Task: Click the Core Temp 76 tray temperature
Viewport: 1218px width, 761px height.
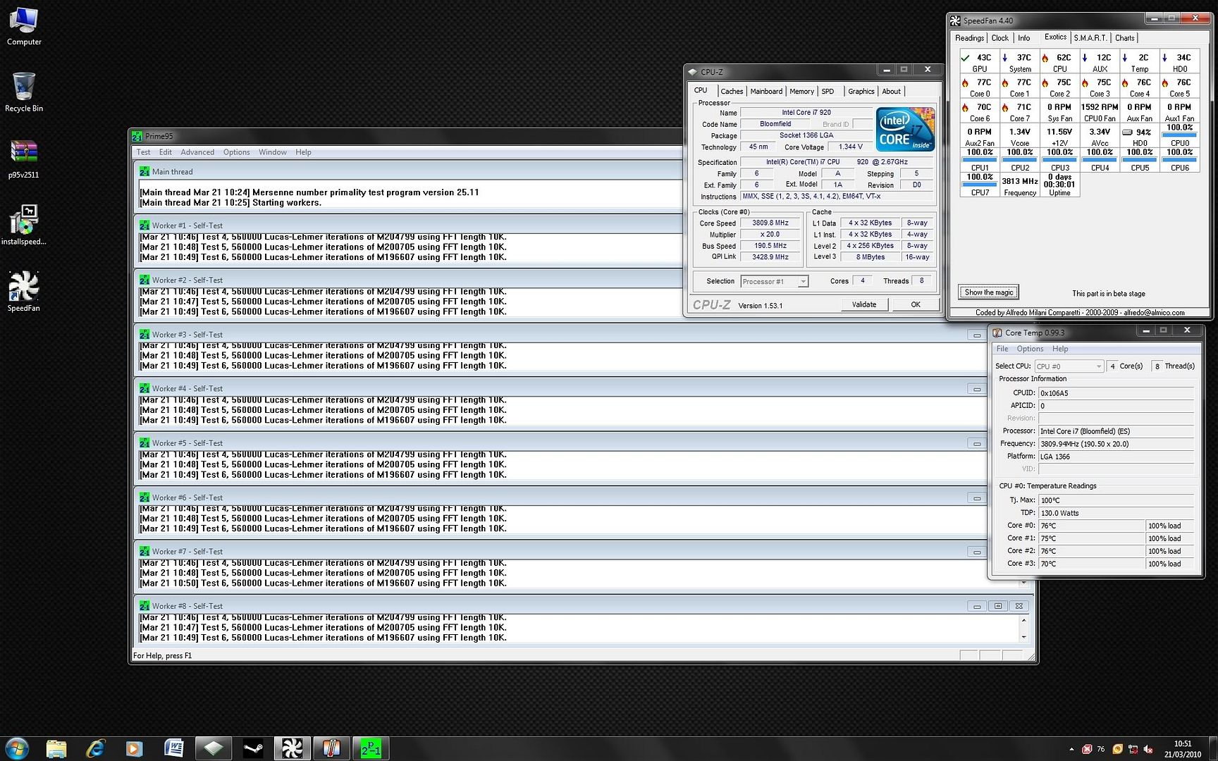Action: click(1100, 749)
